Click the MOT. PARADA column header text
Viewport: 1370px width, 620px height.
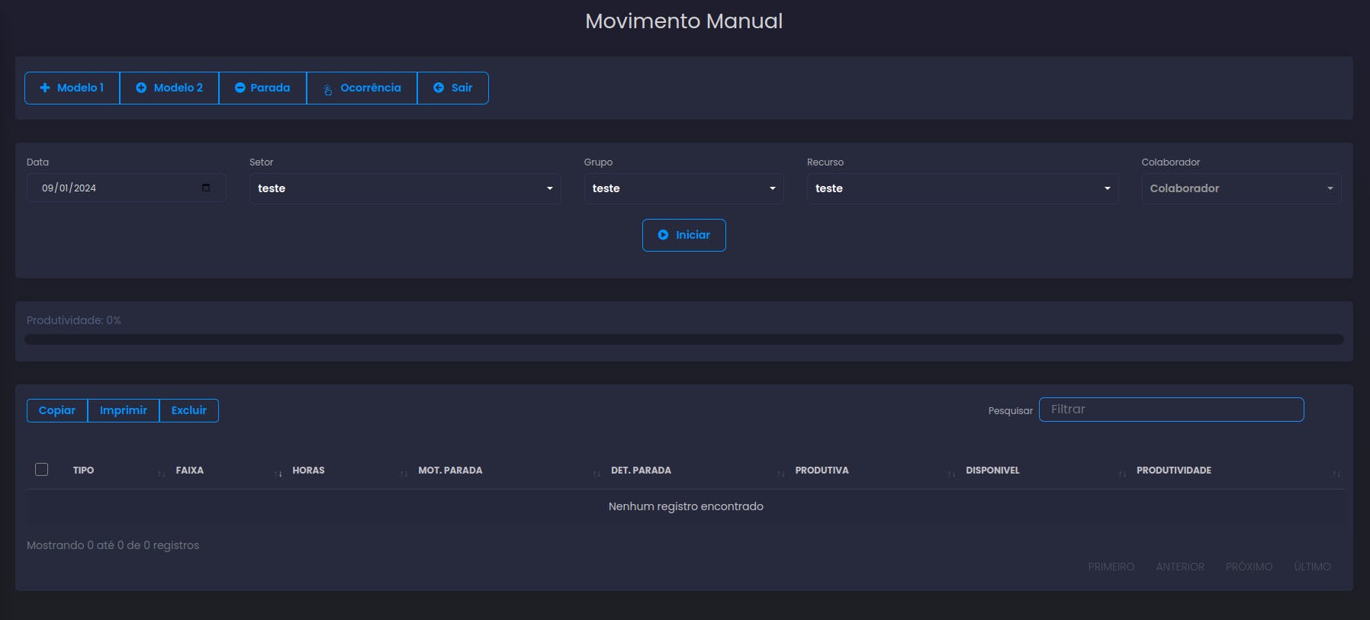pyautogui.click(x=451, y=471)
